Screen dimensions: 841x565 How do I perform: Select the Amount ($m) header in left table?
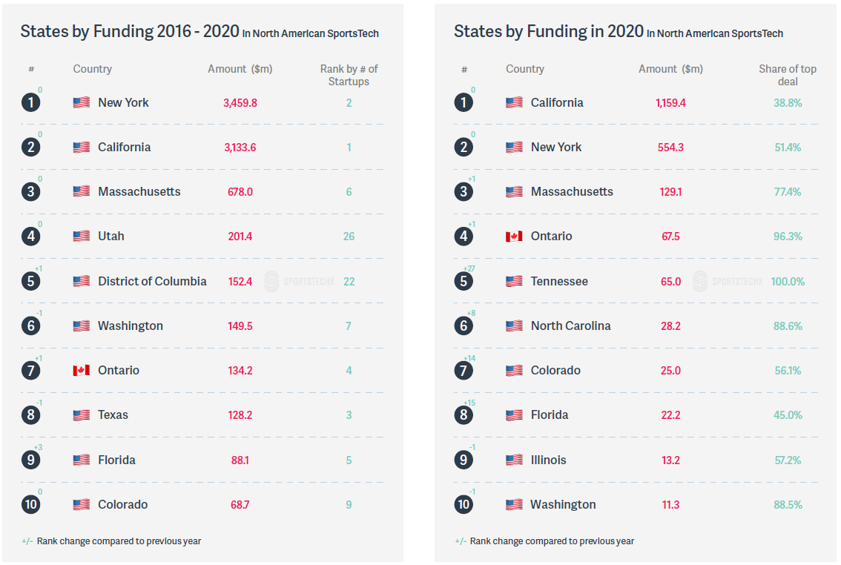(x=240, y=69)
